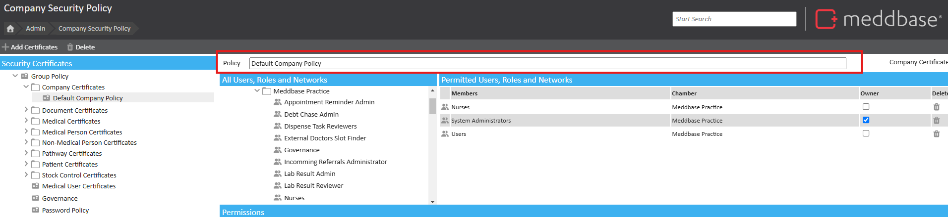
Task: Click the Add Certificates button
Action: pyautogui.click(x=30, y=47)
